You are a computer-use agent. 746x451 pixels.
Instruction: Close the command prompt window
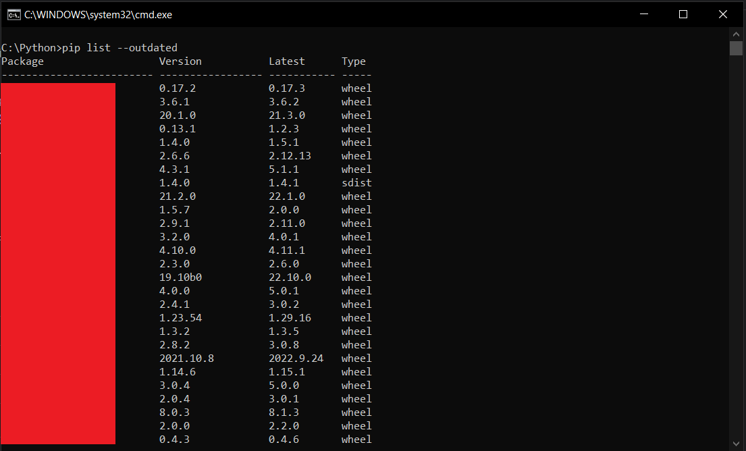tap(722, 14)
